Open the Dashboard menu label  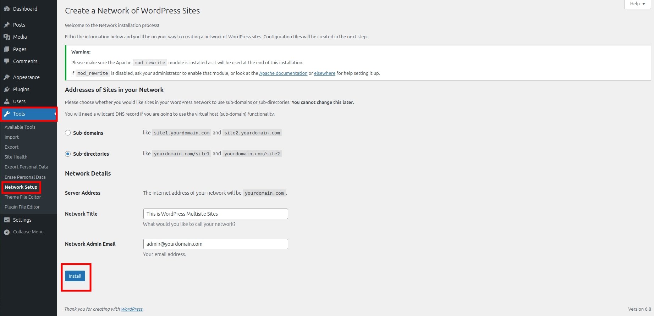(25, 9)
